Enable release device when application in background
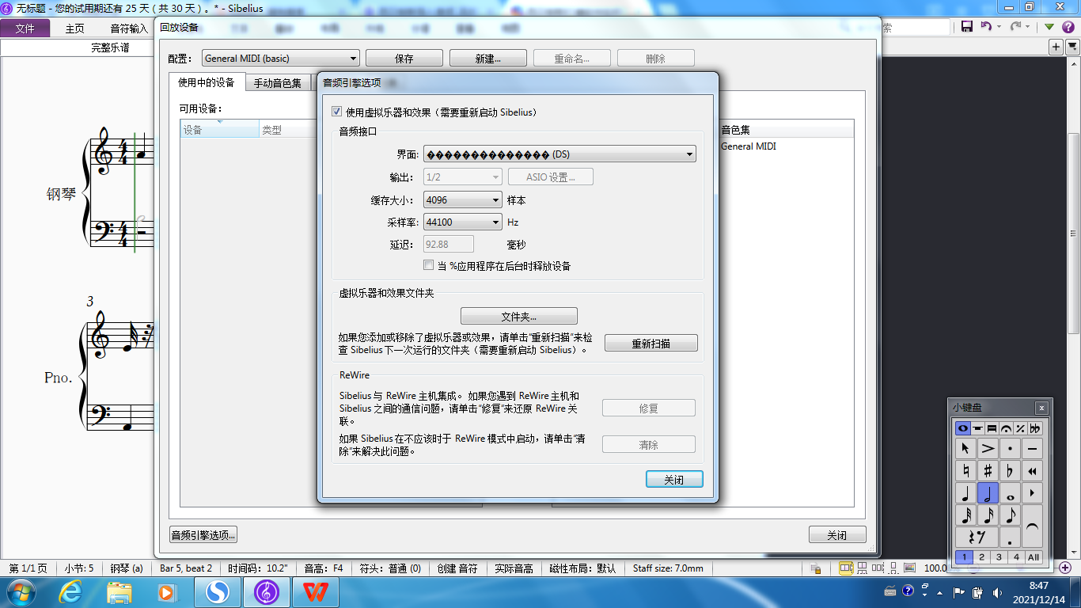Viewport: 1081px width, 608px height. pos(429,265)
